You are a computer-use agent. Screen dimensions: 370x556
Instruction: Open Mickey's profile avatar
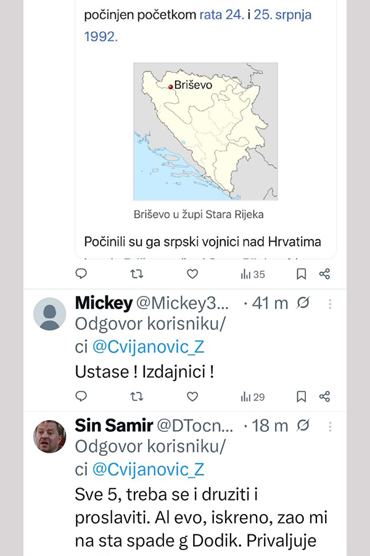click(x=49, y=314)
